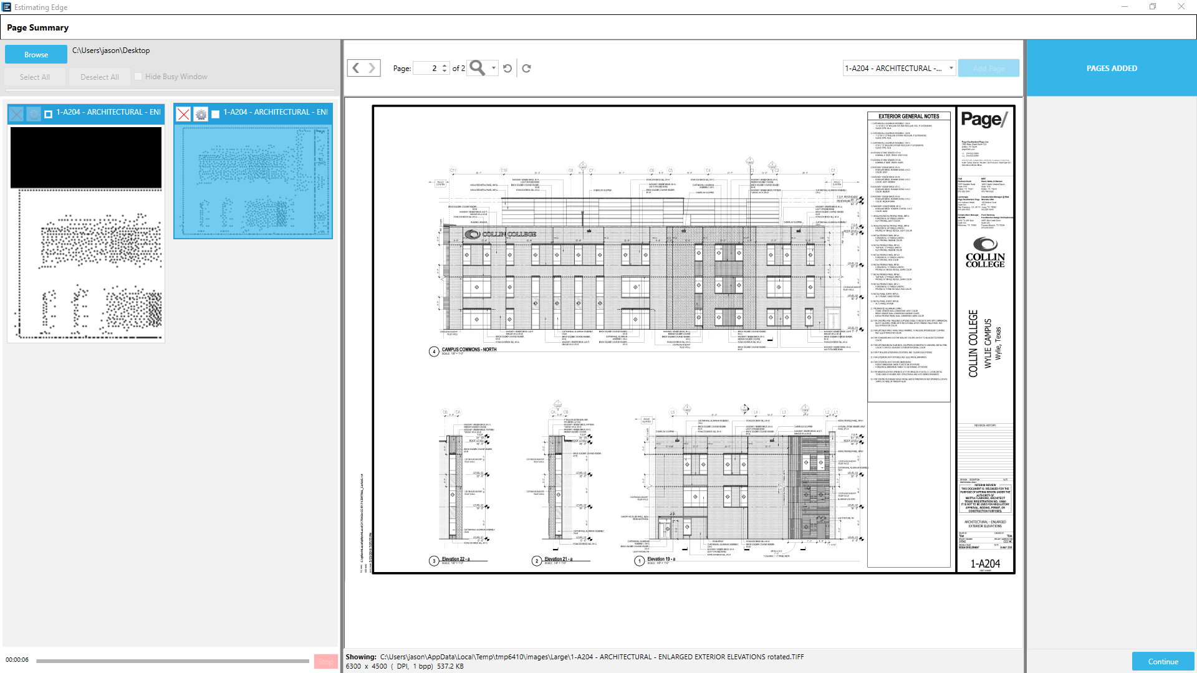Click the Page number input field
The width and height of the screenshot is (1197, 673).
click(427, 68)
